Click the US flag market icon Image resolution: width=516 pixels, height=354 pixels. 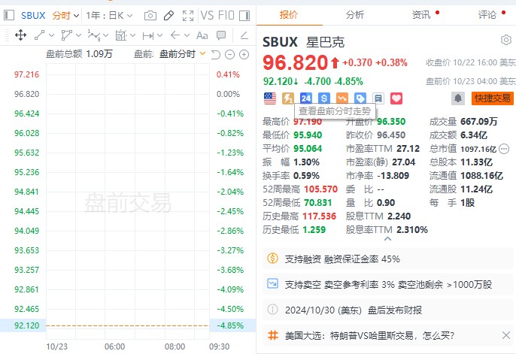270,98
